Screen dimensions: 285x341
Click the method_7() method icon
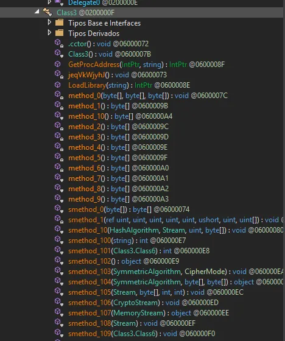pyautogui.click(x=58, y=178)
